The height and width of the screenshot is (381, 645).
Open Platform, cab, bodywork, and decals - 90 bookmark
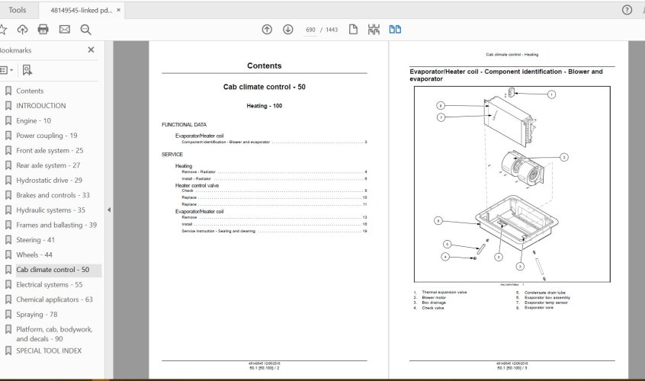point(54,335)
